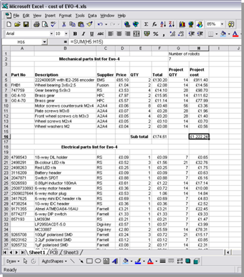
Task: Go to first sheet tab arrow
Action: 5,252
